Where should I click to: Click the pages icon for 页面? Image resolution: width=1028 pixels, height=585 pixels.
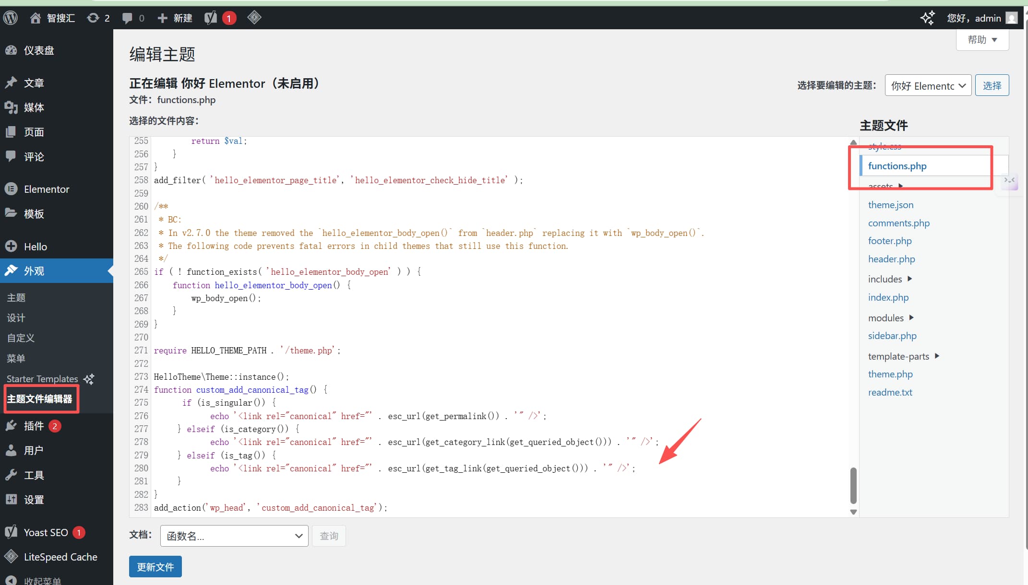pos(11,132)
